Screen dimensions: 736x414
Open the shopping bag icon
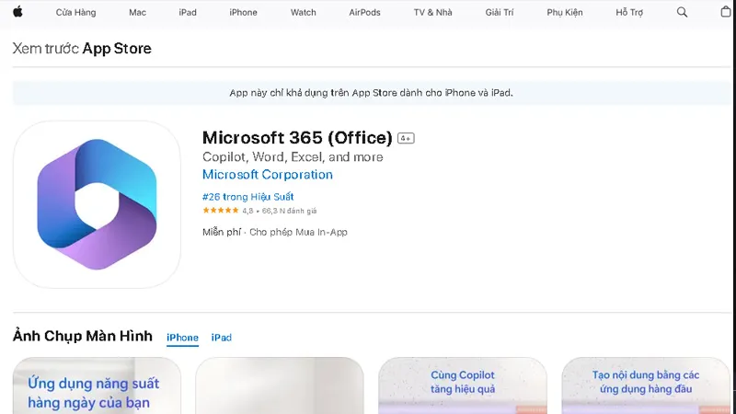pos(726,12)
